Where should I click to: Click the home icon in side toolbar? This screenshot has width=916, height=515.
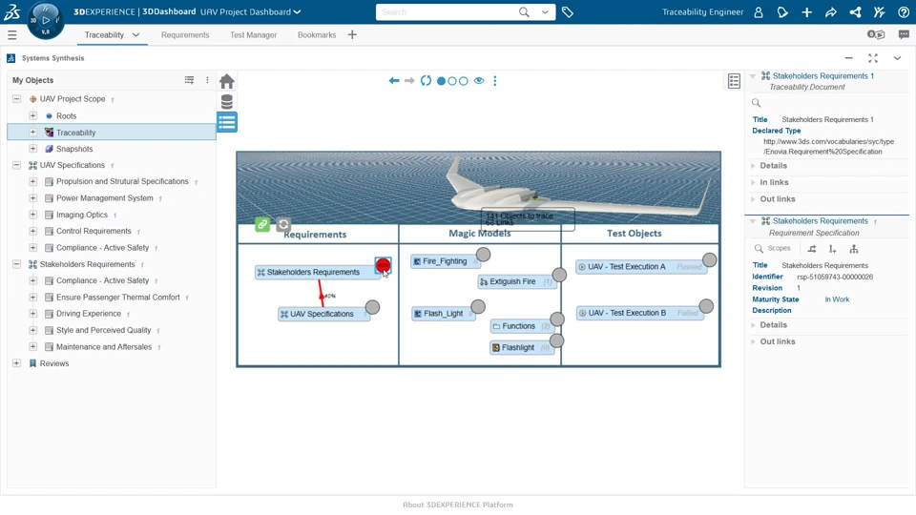(x=227, y=81)
